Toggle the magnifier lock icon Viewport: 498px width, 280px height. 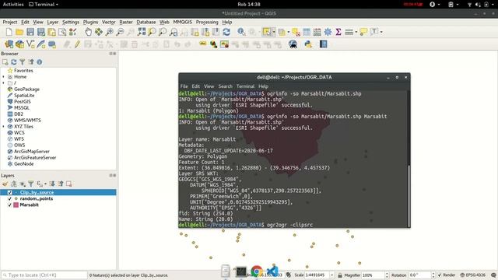340,275
